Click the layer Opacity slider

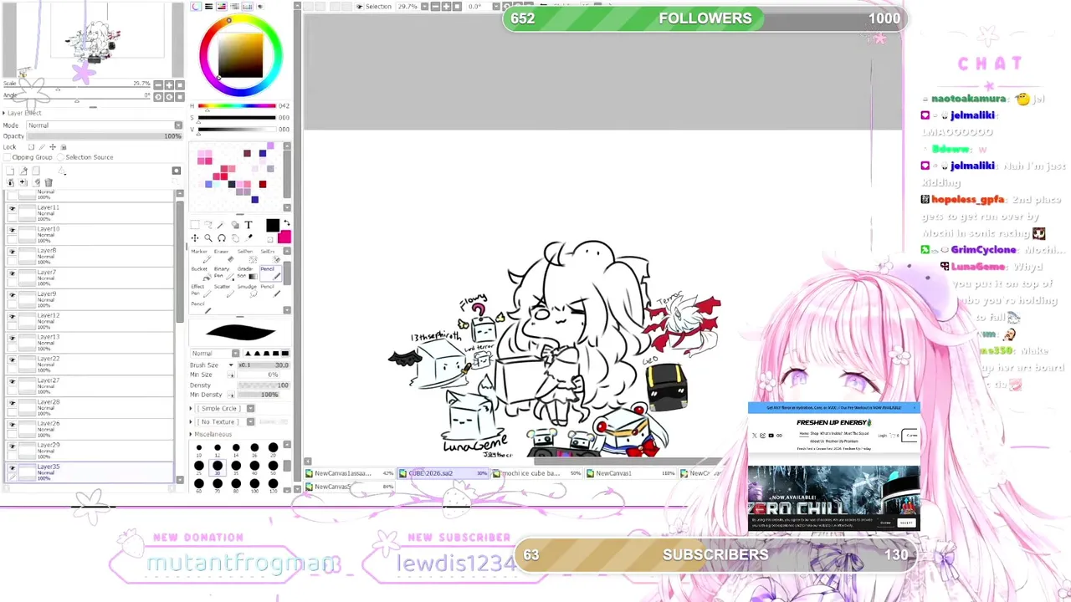tap(105, 136)
